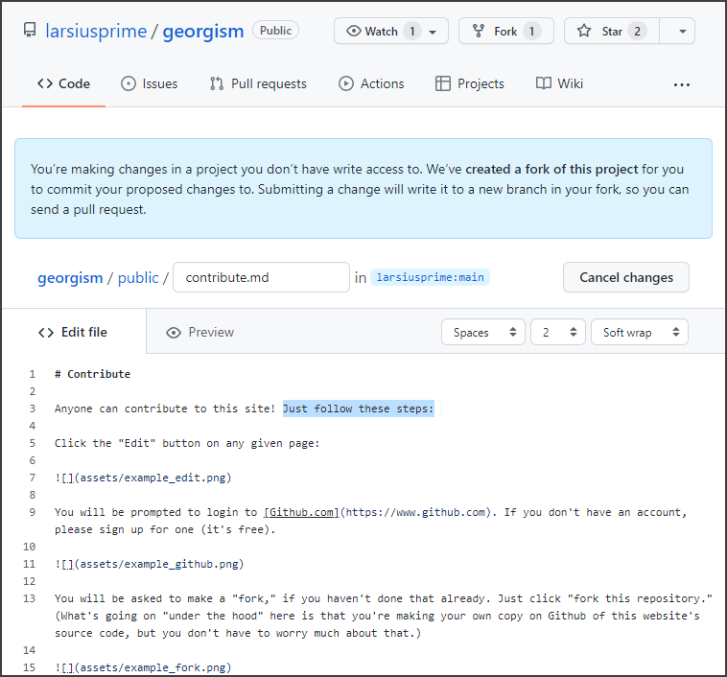Click the watchers count badge
727x677 pixels.
click(411, 31)
